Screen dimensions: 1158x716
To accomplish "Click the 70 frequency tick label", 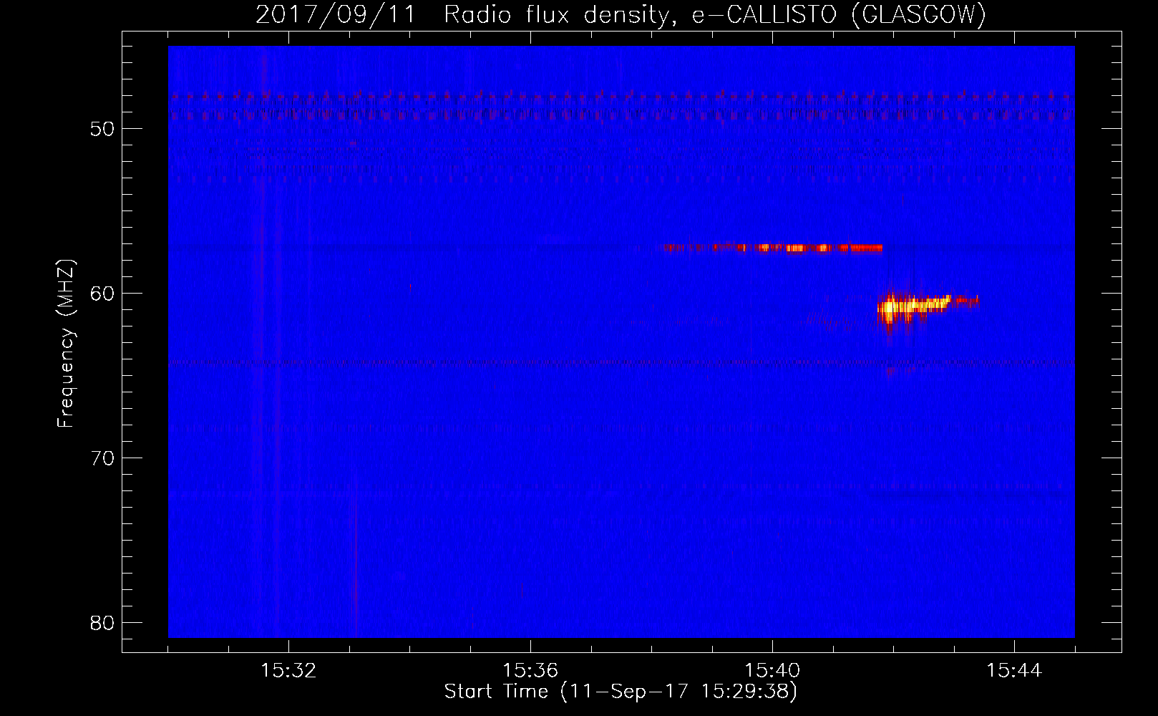I will [x=102, y=458].
